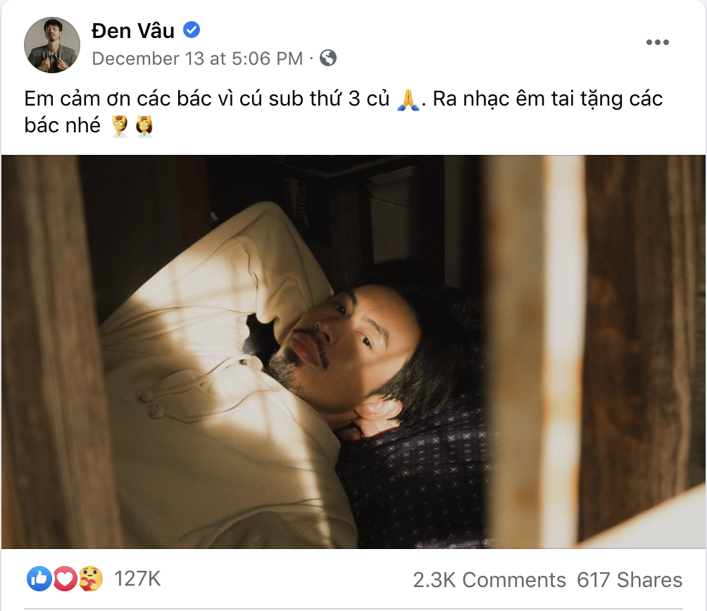Click the Like reaction icon

click(x=39, y=579)
